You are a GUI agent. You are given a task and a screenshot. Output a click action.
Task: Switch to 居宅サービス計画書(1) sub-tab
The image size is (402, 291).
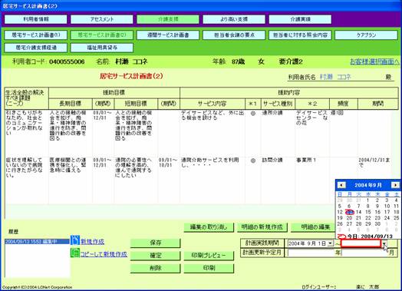(x=35, y=35)
